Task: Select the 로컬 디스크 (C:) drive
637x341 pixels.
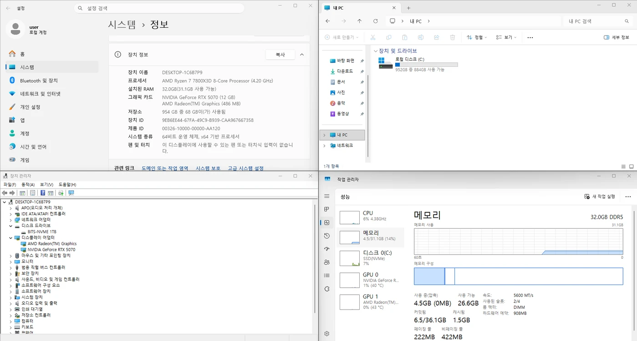Action: [418, 64]
